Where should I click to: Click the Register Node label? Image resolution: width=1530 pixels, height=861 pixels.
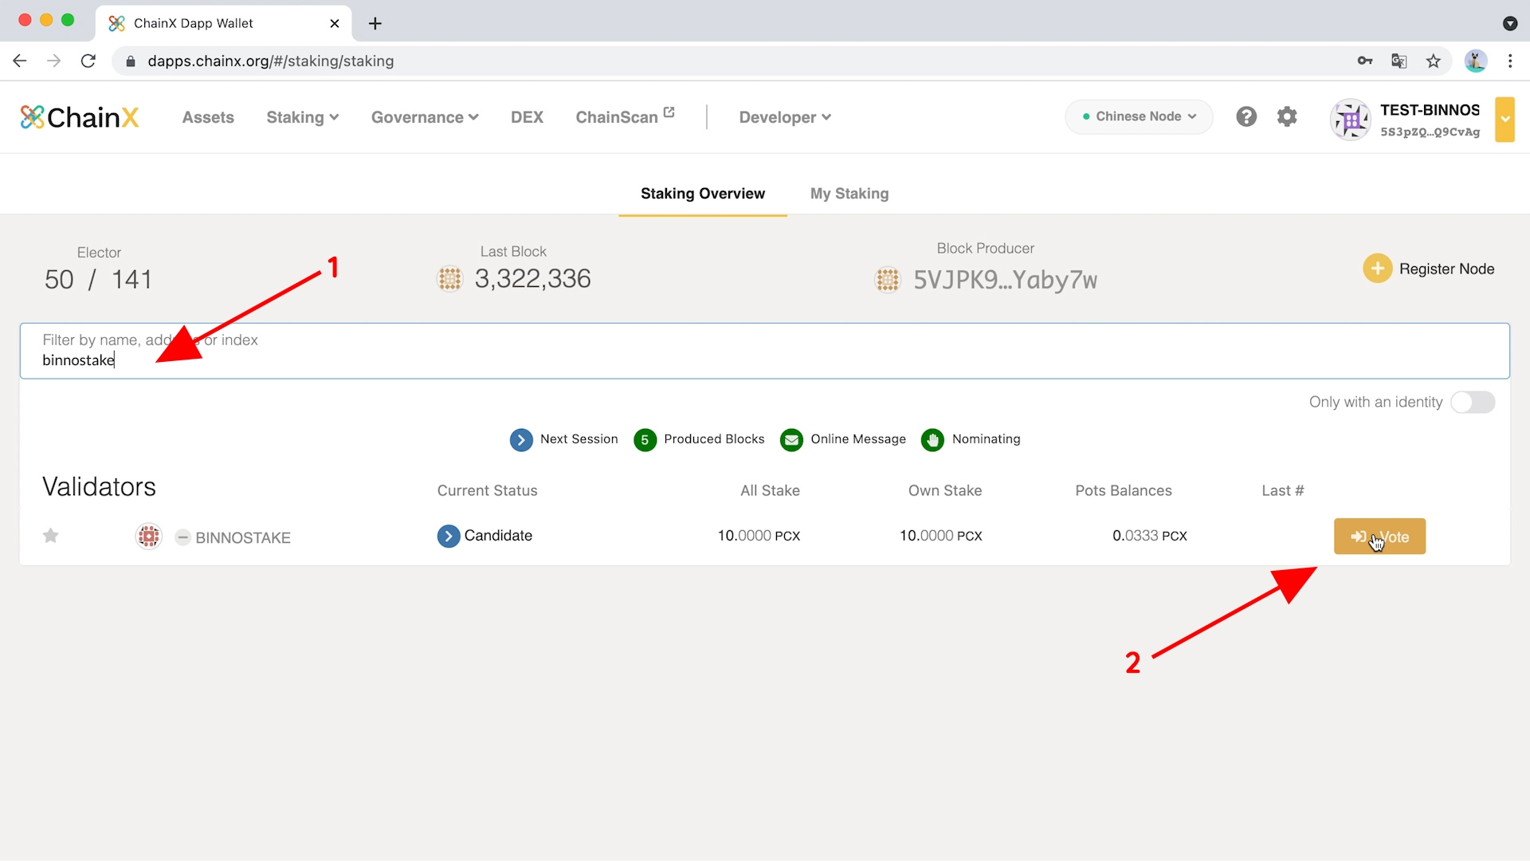pos(1446,269)
